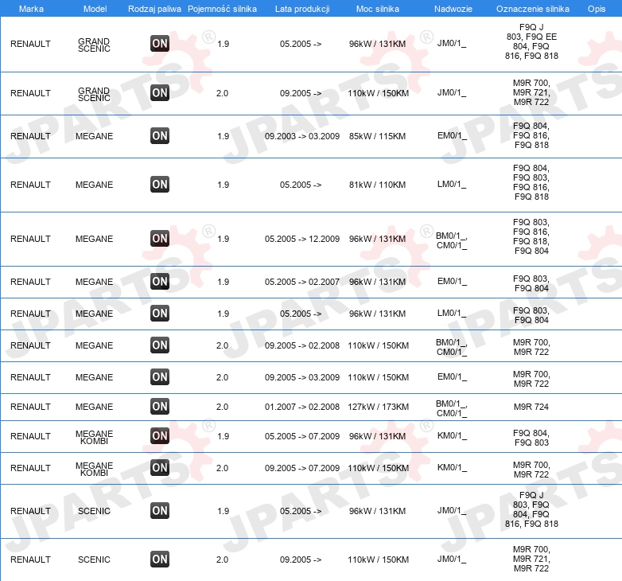Viewport: 622px width, 581px height.
Task: Select engine codes 'F9Q 804, F9Q 816, F9Q 818' in 85kW row
Action: pos(531,135)
